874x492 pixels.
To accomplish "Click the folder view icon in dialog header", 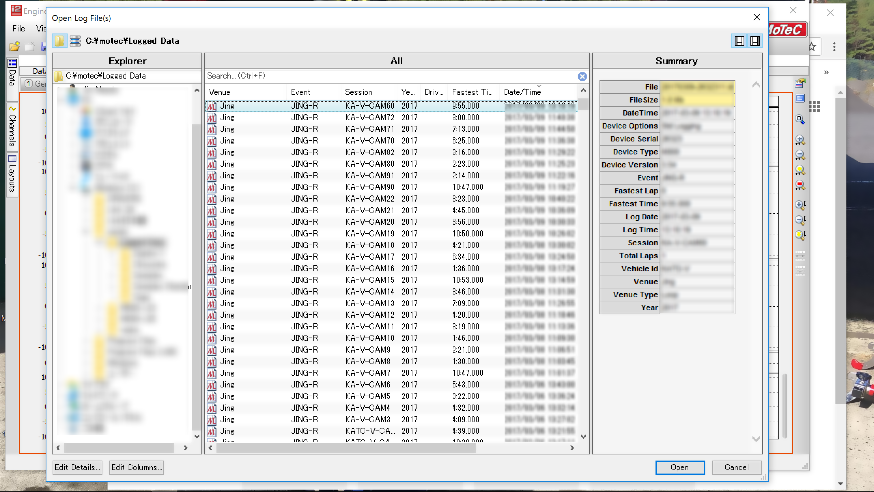I will tap(59, 41).
